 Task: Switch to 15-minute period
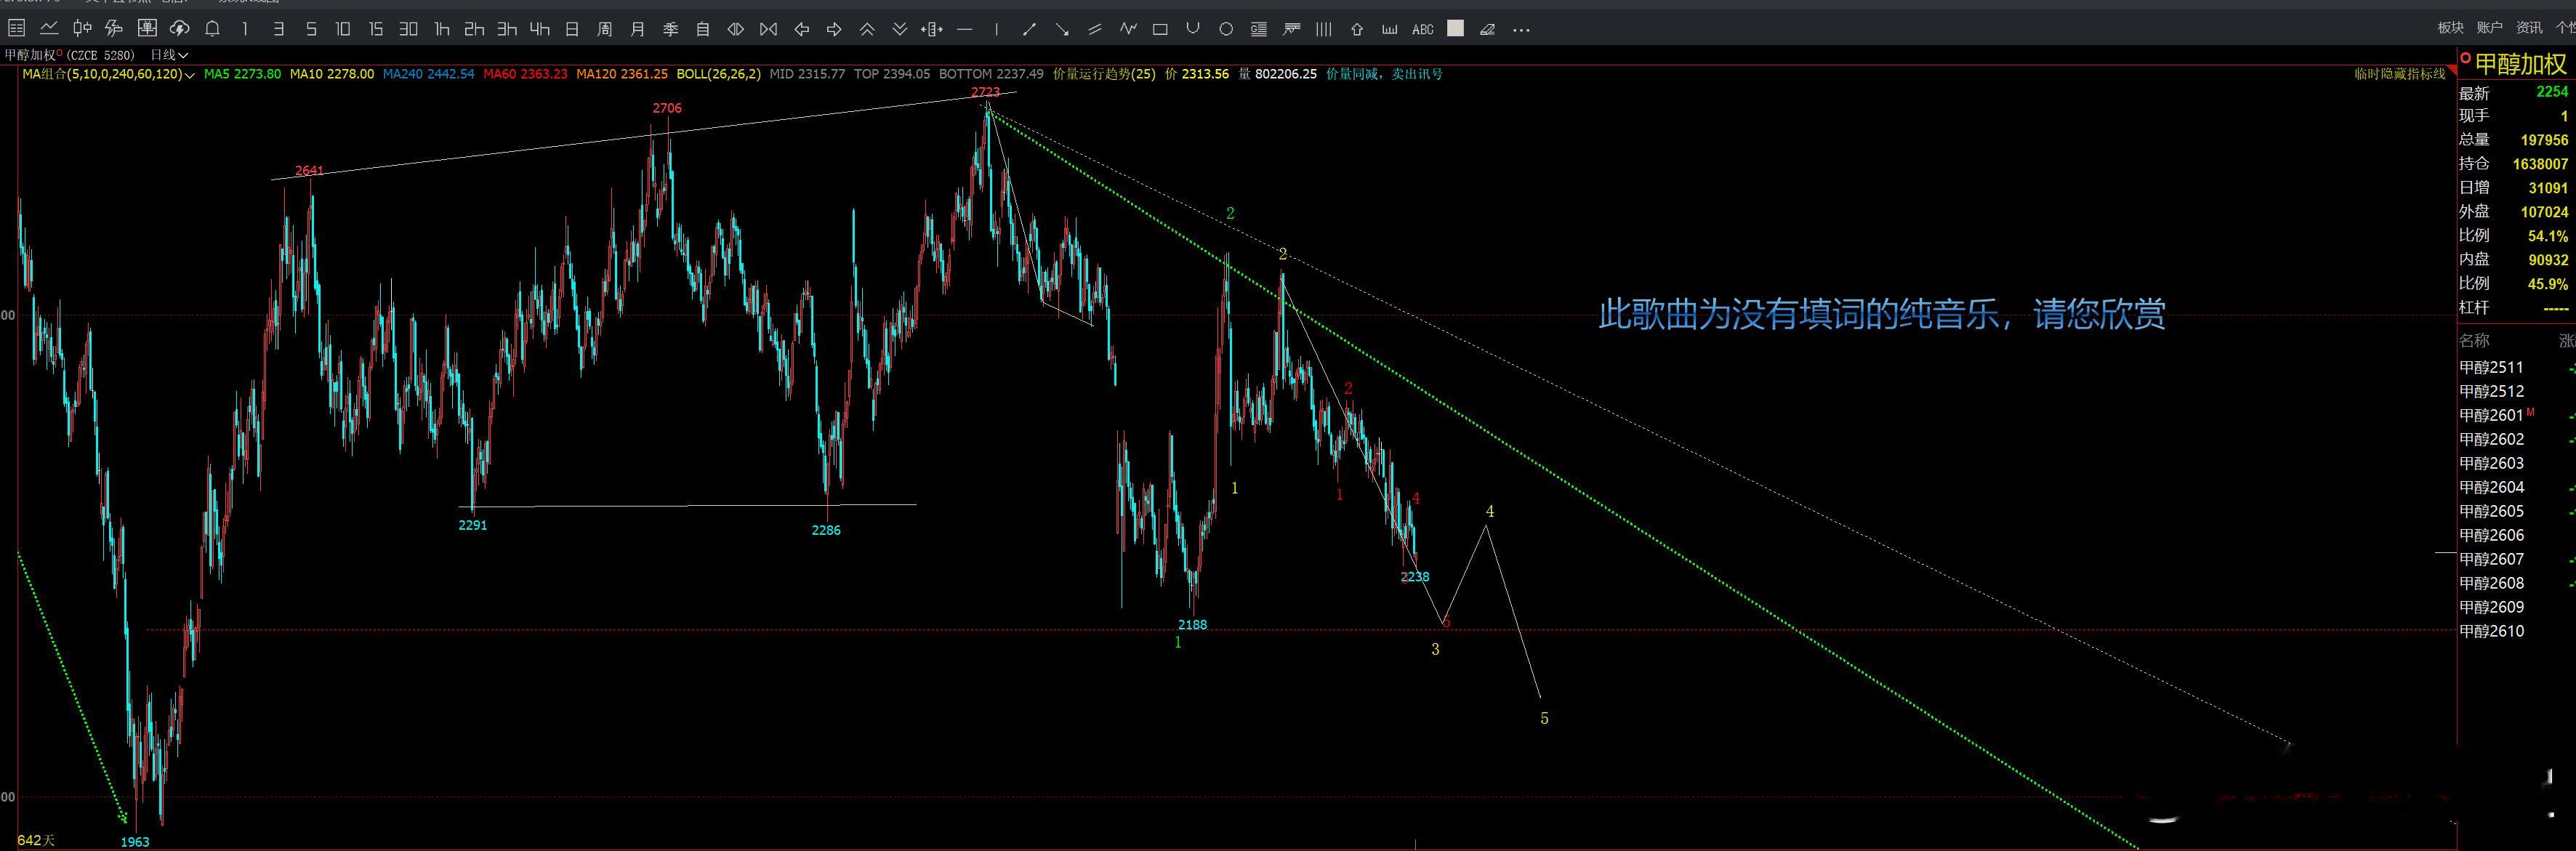375,29
